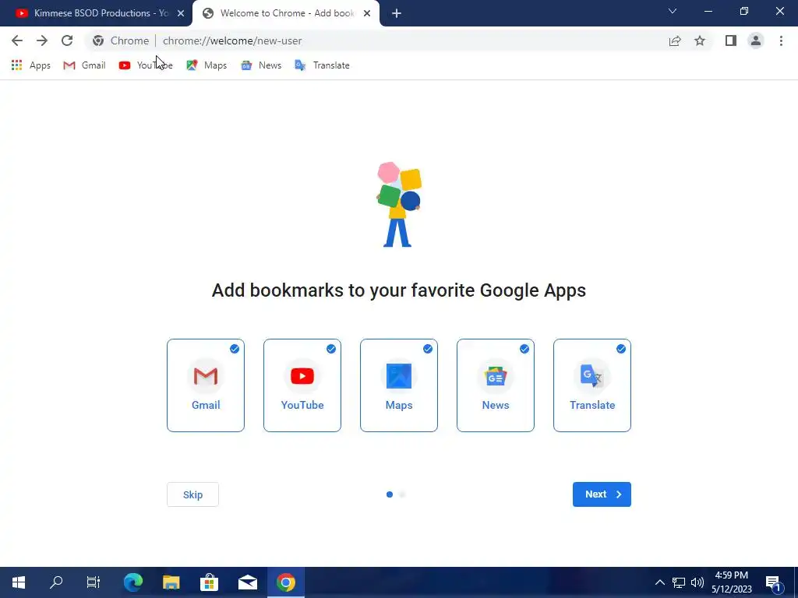
Task: Open the volume speaker tray icon
Action: coord(697,582)
